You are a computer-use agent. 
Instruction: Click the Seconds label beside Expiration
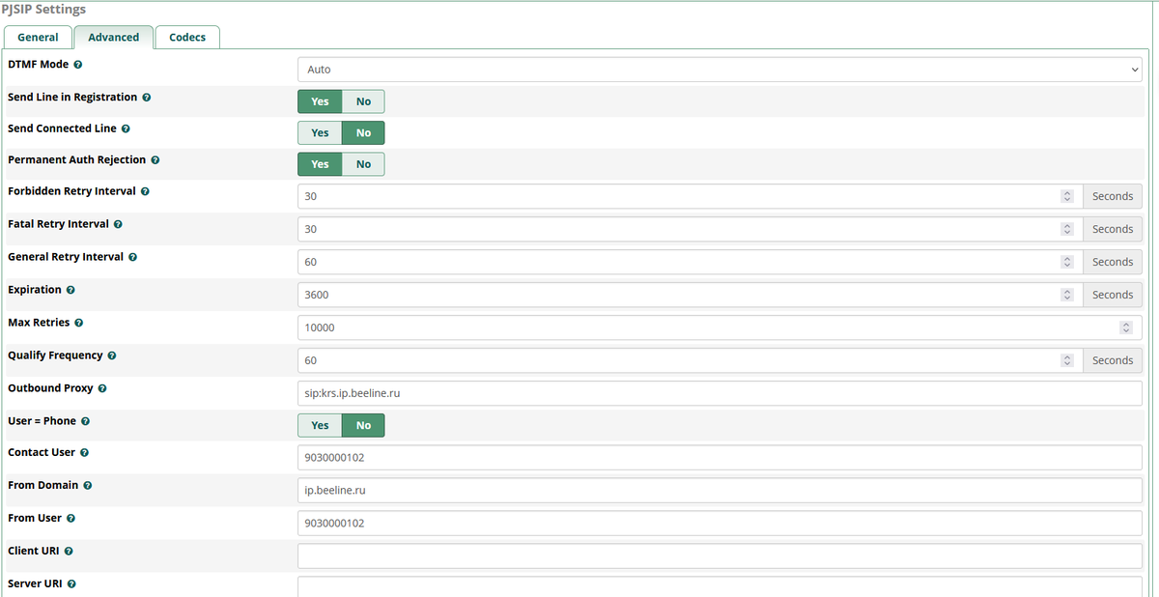pyautogui.click(x=1112, y=295)
